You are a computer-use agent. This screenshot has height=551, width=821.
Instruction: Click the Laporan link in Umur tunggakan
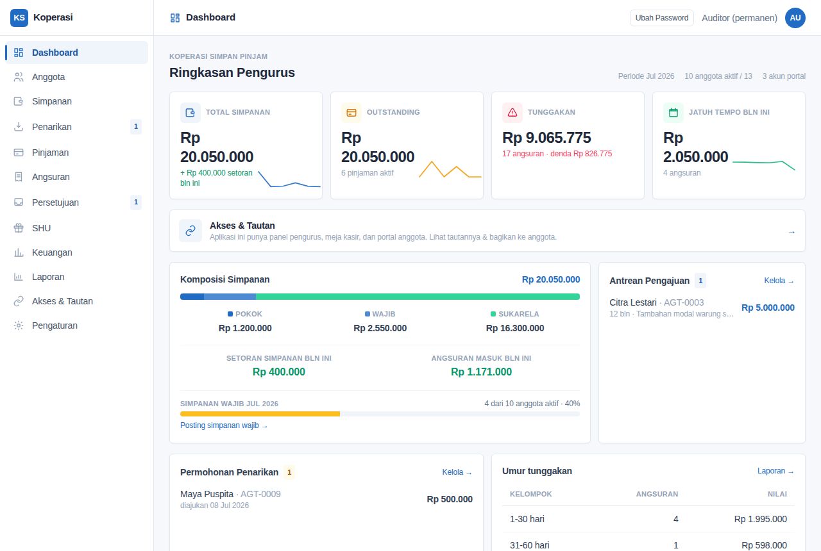click(x=775, y=471)
